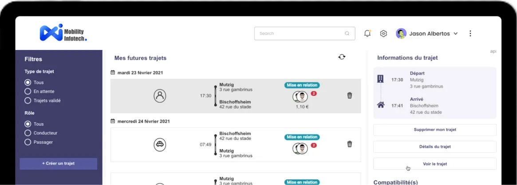Click matched users avatars on 07:49 trip
Screen dimensions: 517x185
(300, 149)
